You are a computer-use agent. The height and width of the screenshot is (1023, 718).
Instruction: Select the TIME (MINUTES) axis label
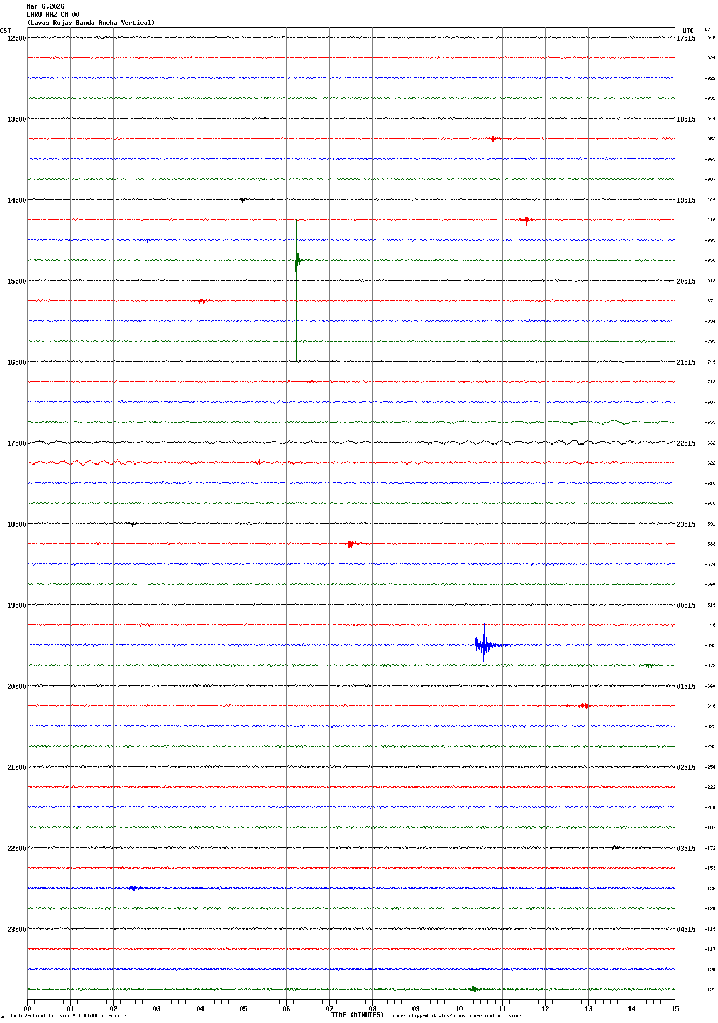357,1015
